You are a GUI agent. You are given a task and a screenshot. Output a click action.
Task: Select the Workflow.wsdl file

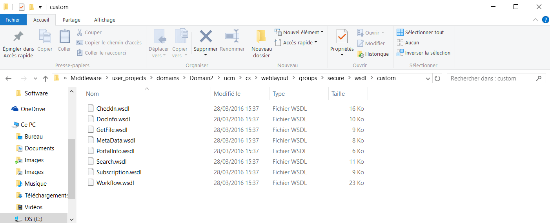click(115, 183)
